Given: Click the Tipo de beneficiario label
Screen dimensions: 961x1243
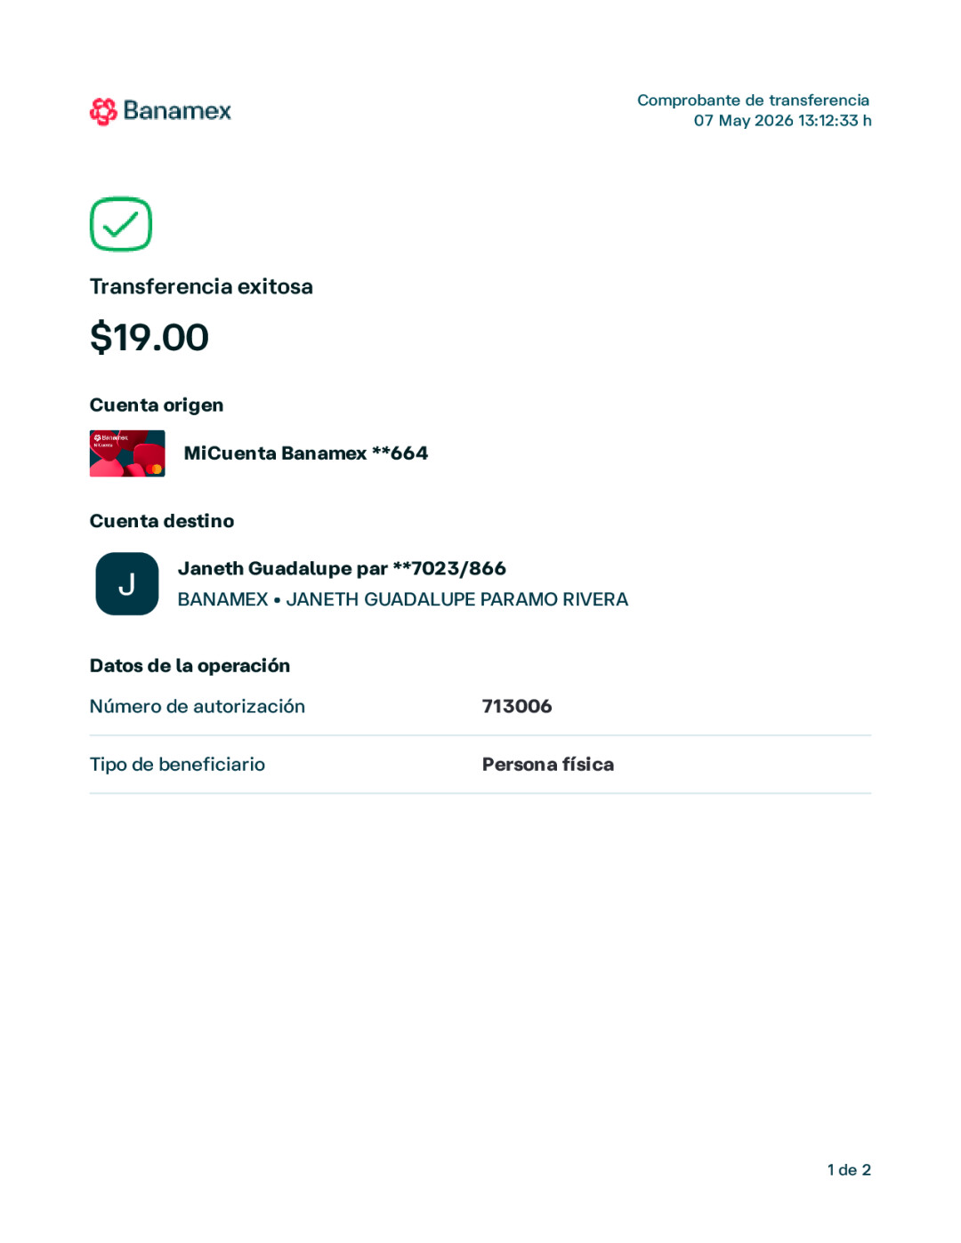Looking at the screenshot, I should (177, 765).
